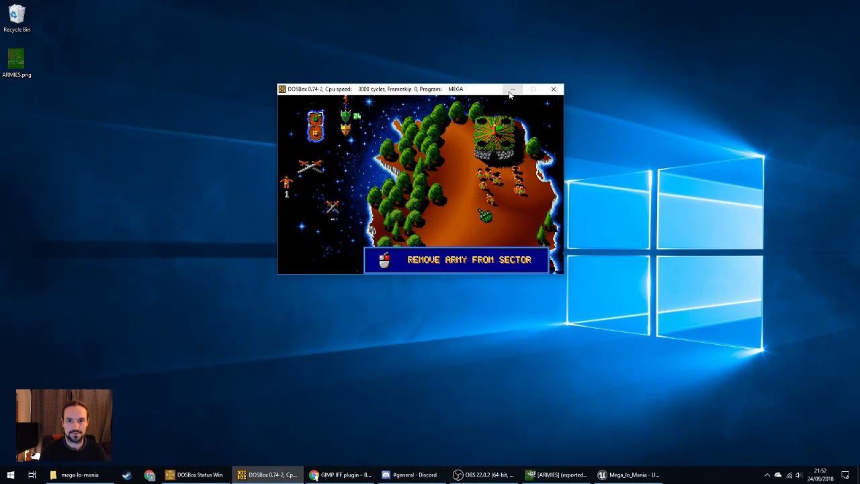This screenshot has height=484, width=860.
Task: Switch to DOSBox Status Window
Action: [195, 475]
